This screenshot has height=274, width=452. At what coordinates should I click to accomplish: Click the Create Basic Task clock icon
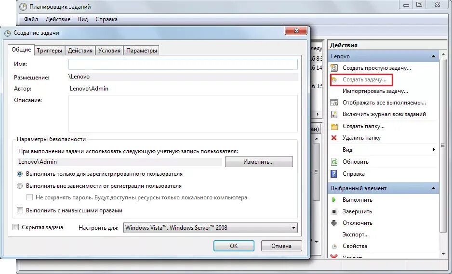[334, 68]
